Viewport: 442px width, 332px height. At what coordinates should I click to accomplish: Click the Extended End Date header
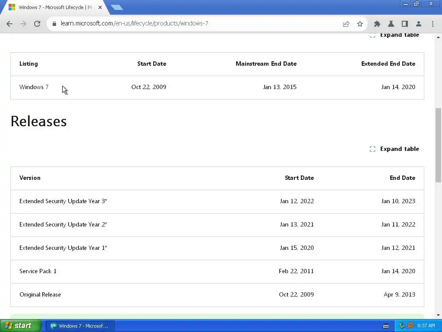coord(388,64)
